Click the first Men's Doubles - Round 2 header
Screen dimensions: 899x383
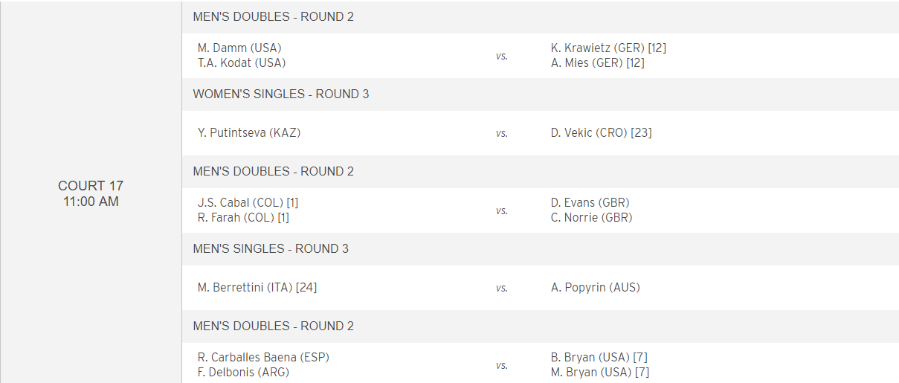(274, 17)
